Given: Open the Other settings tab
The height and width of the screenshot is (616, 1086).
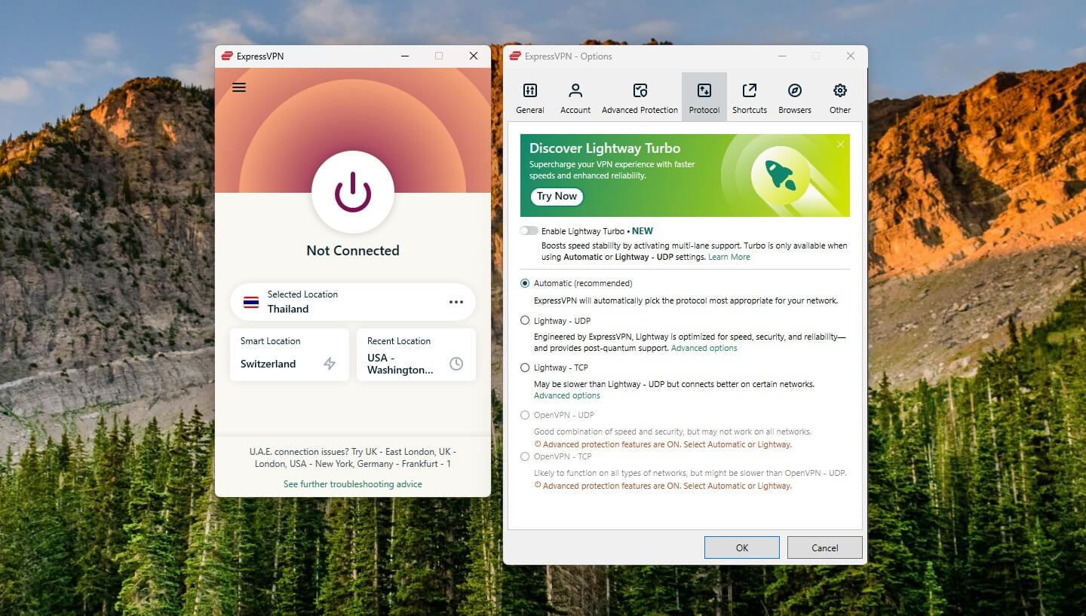Looking at the screenshot, I should tap(840, 98).
